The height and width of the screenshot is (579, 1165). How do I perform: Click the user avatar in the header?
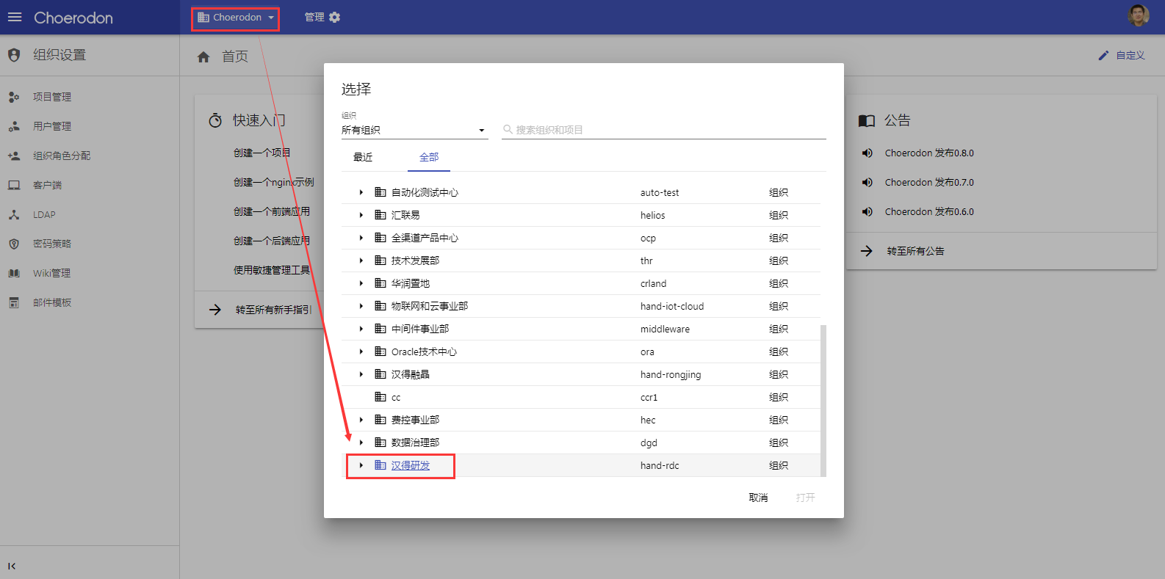[x=1139, y=15]
